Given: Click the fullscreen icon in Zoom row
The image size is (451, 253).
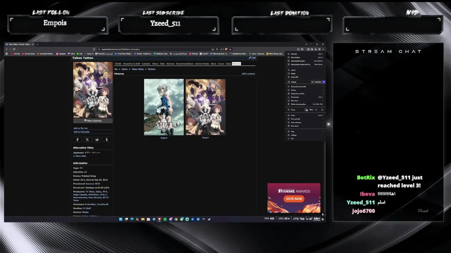Looking at the screenshot, I should 322,110.
